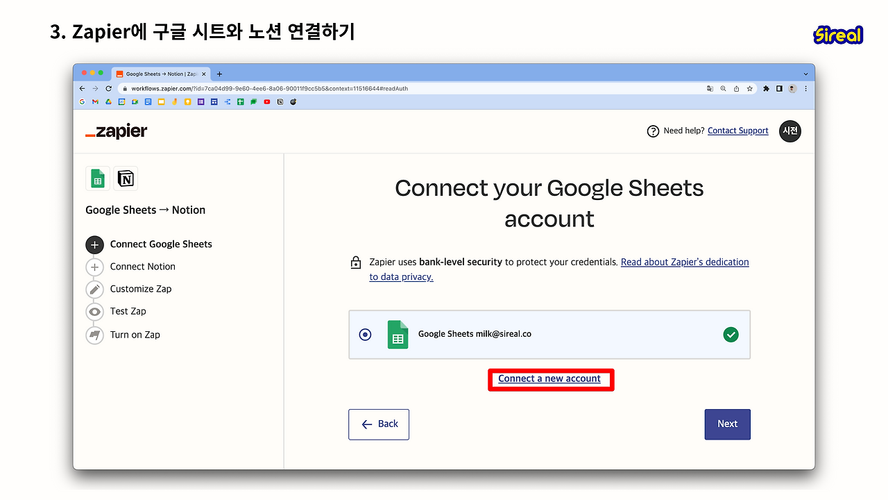888x500 pixels.
Task: Go to the Turn on Zap step
Action: pos(123,335)
